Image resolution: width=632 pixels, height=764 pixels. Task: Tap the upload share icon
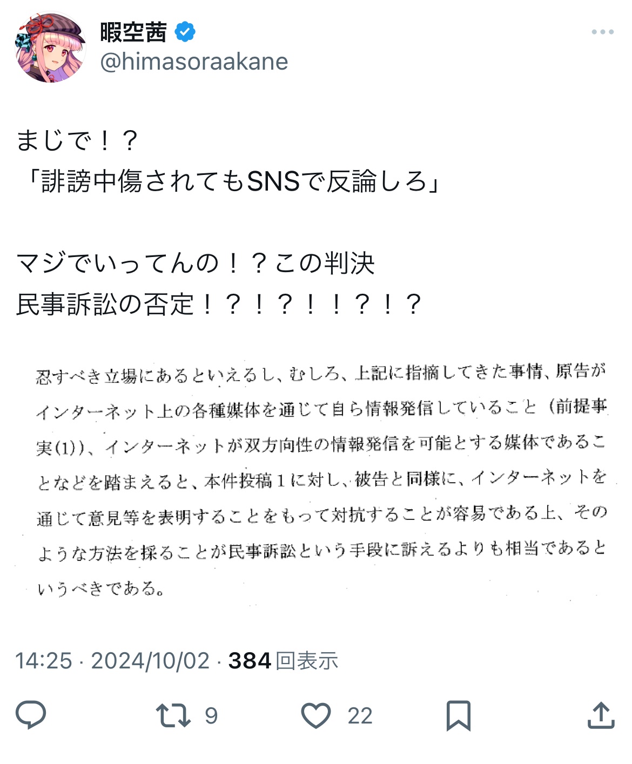(x=601, y=715)
